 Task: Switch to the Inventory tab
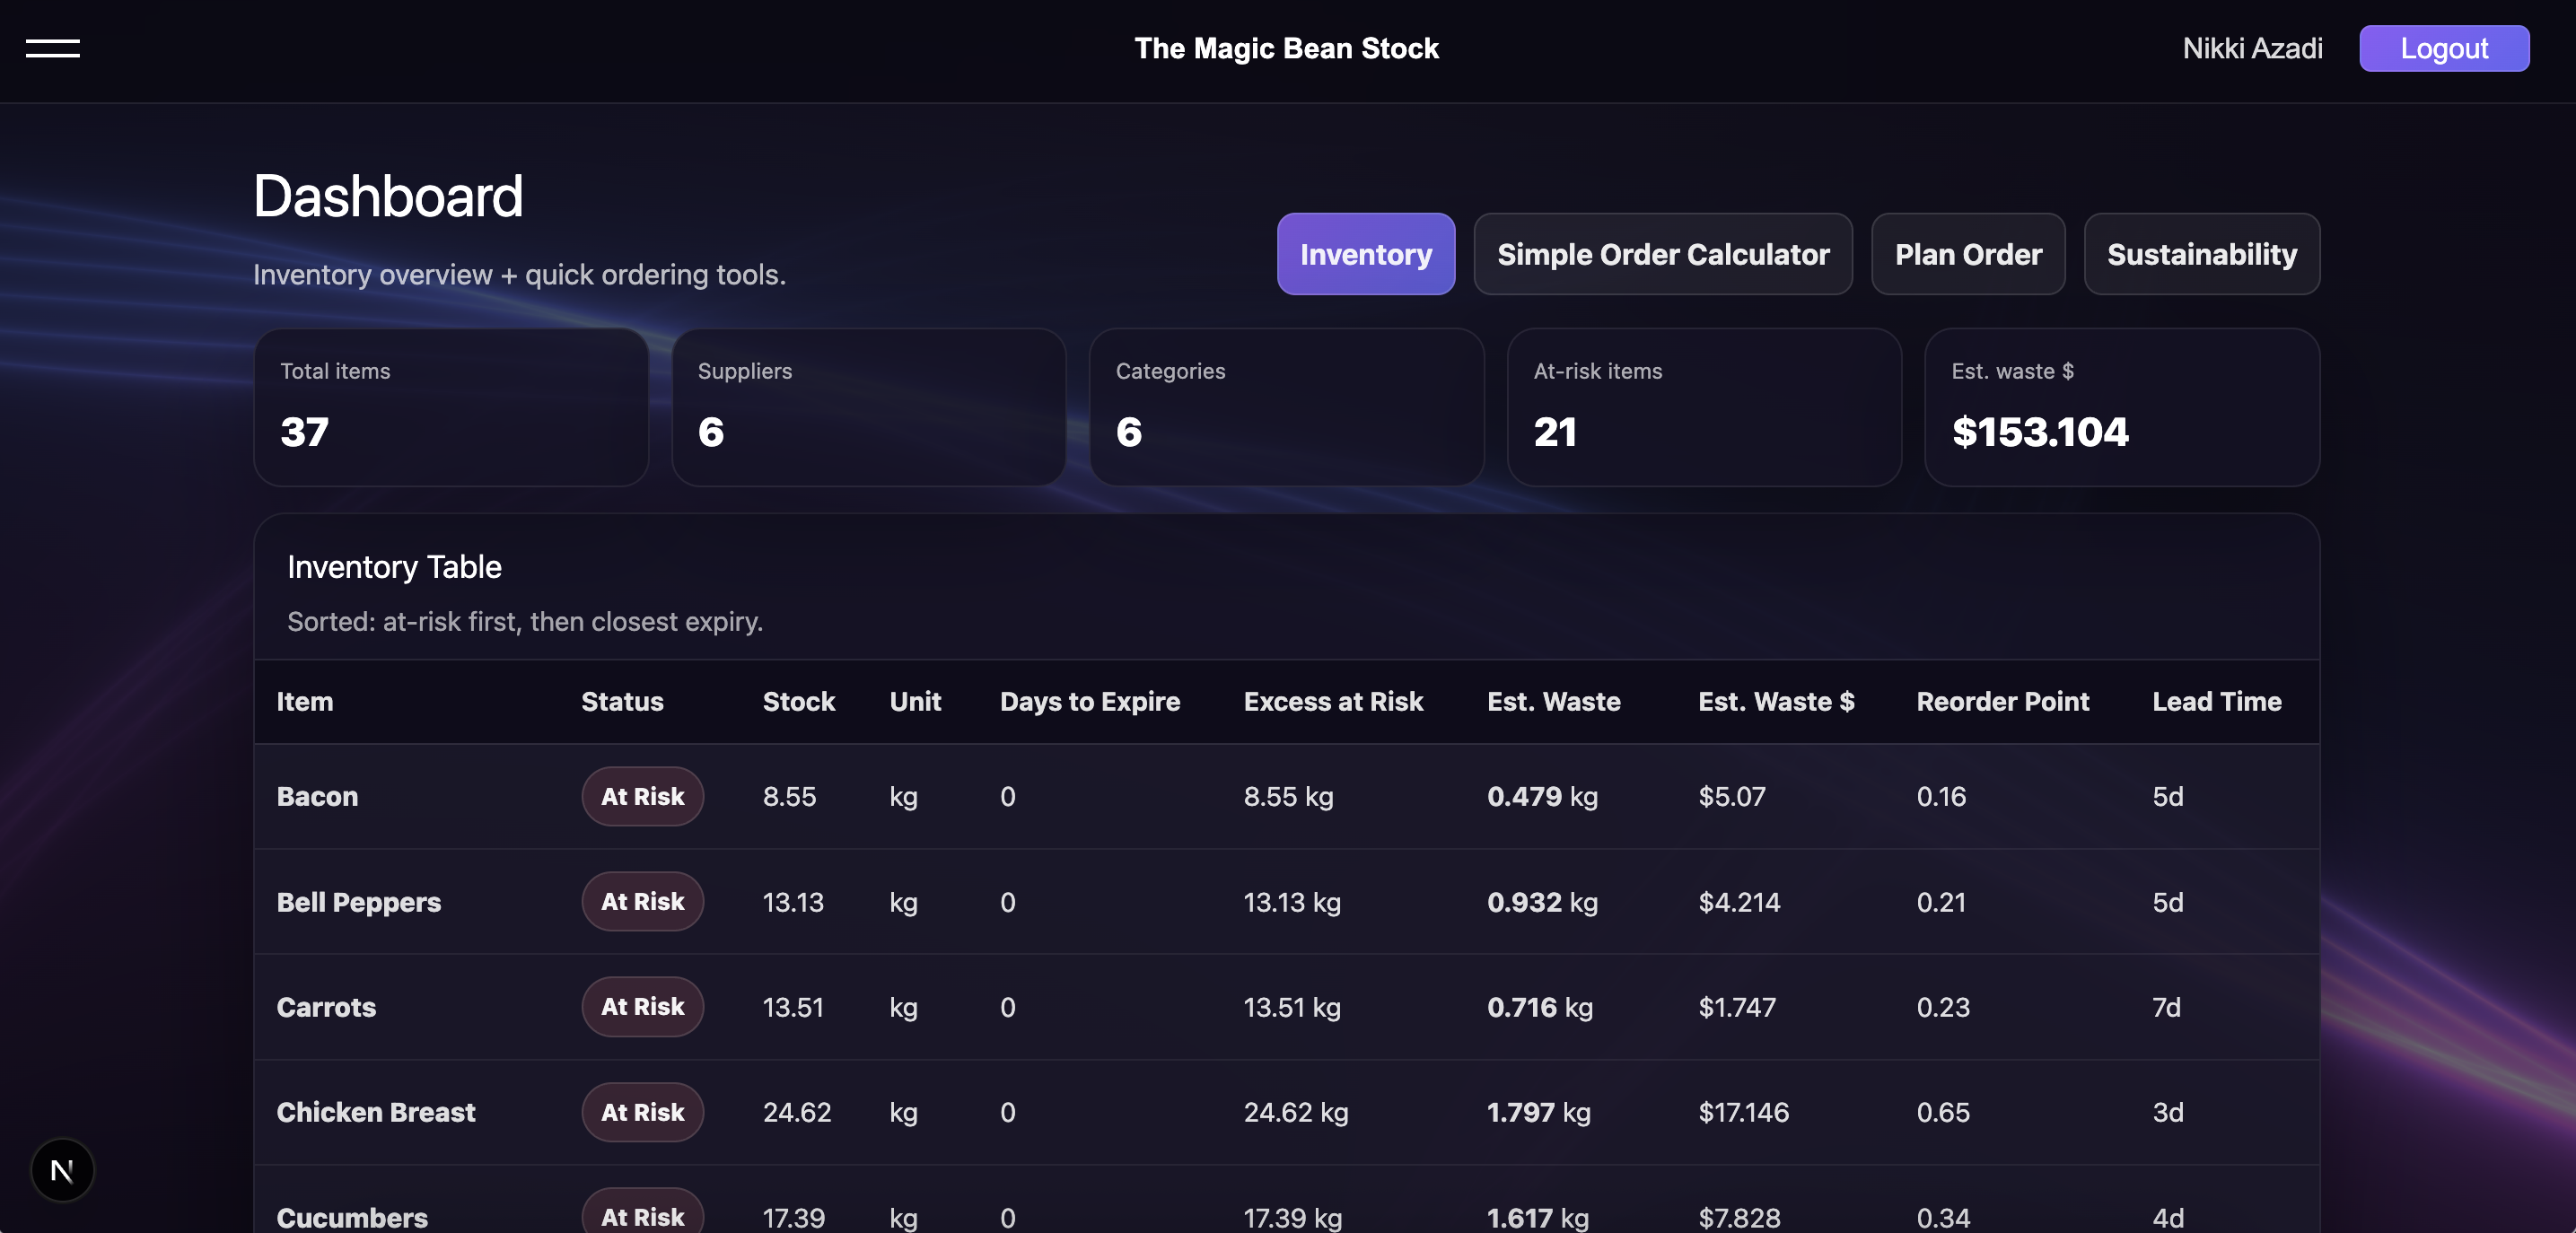tap(1365, 254)
